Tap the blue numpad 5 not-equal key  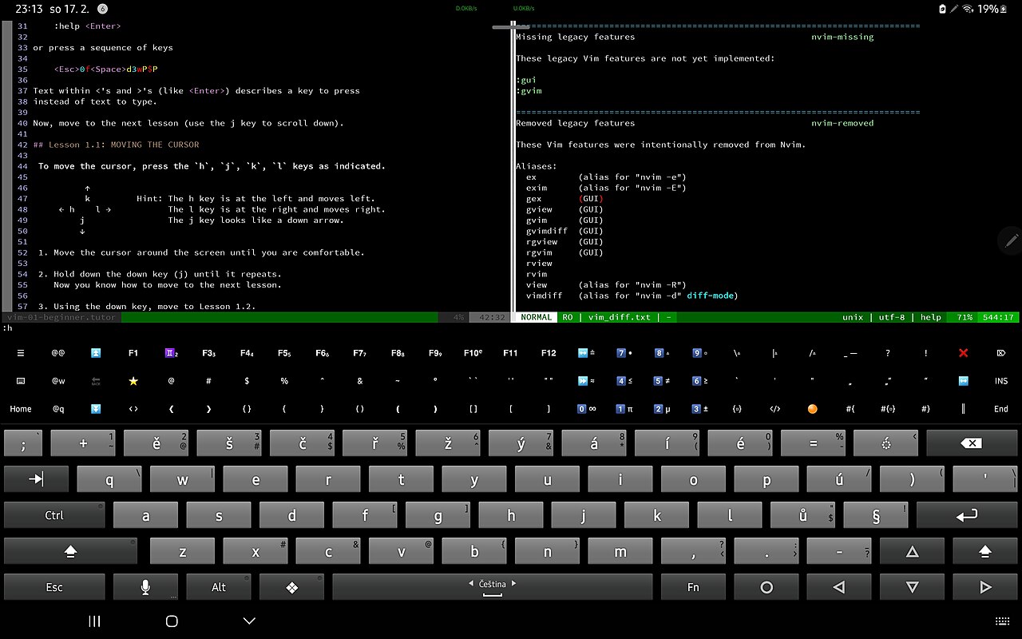tap(662, 381)
